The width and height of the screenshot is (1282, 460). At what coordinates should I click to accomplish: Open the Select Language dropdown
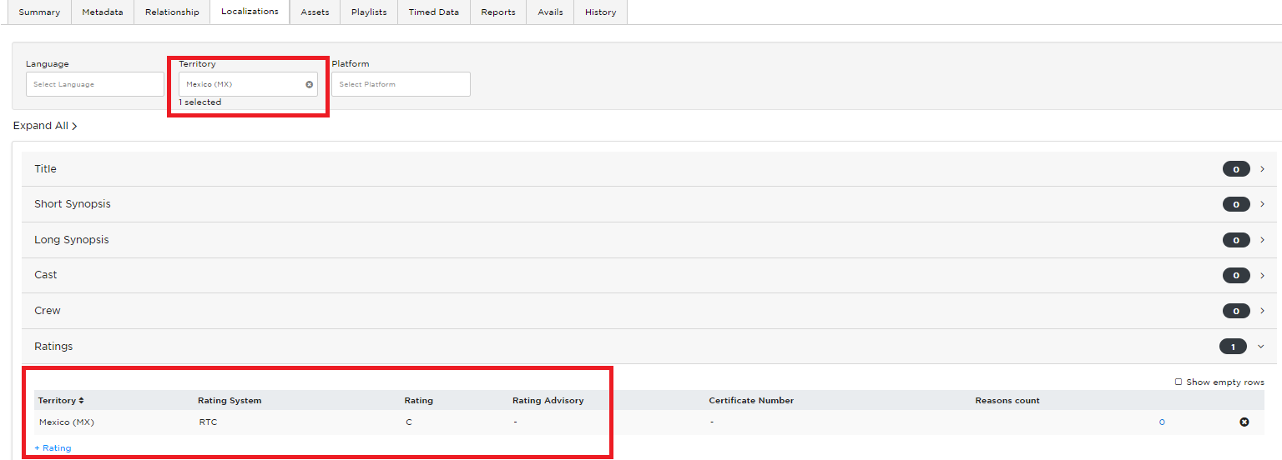click(95, 84)
